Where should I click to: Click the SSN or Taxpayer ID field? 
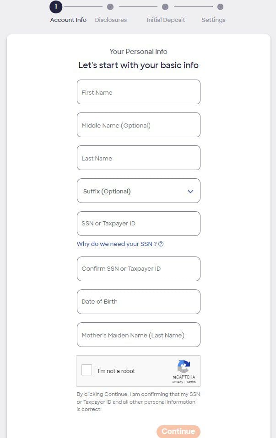pos(138,224)
